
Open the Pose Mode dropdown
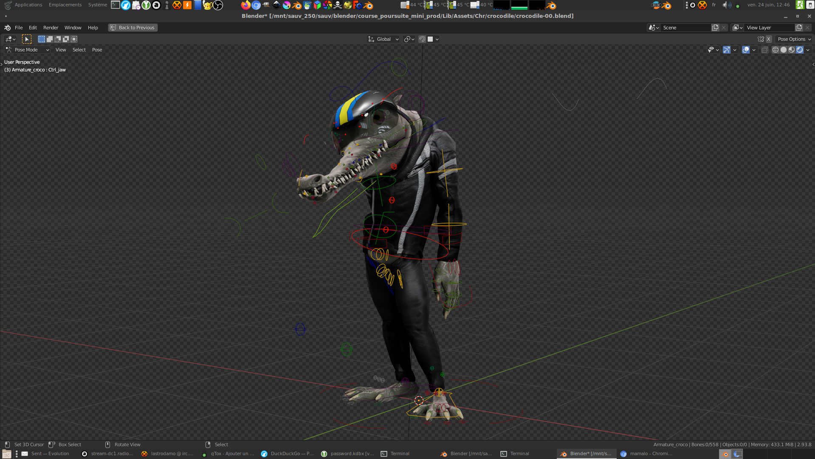pyautogui.click(x=28, y=50)
